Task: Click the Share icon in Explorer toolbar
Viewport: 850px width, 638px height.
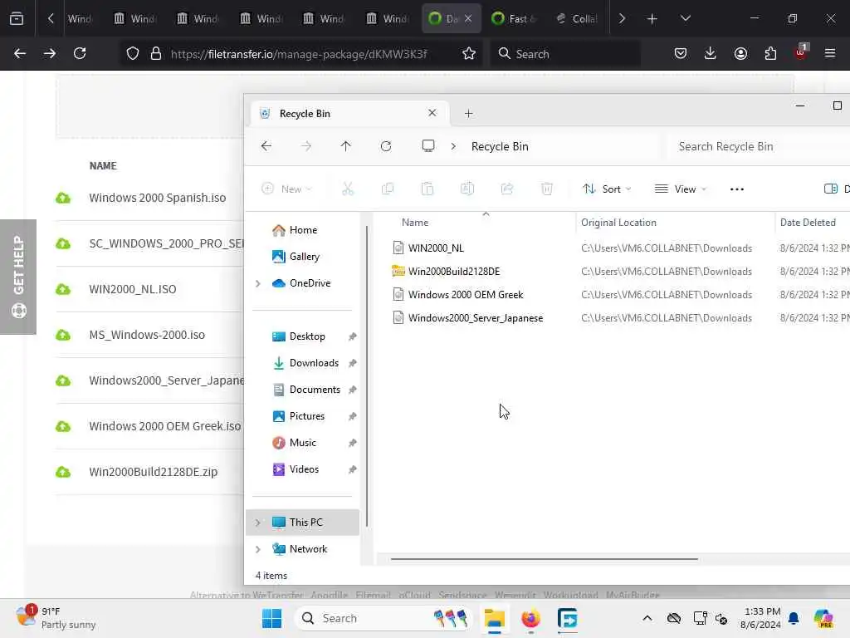Action: click(507, 189)
